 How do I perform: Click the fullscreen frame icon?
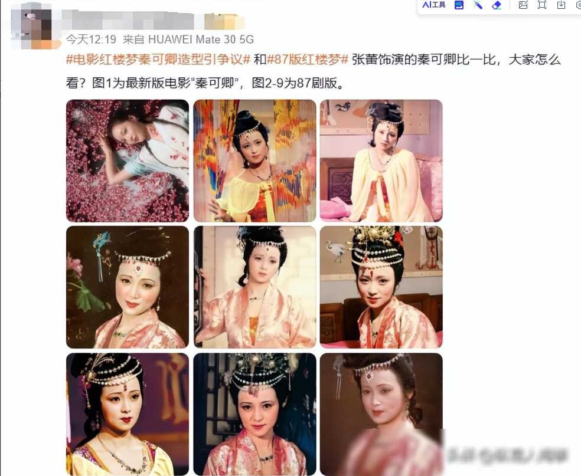coord(542,5)
